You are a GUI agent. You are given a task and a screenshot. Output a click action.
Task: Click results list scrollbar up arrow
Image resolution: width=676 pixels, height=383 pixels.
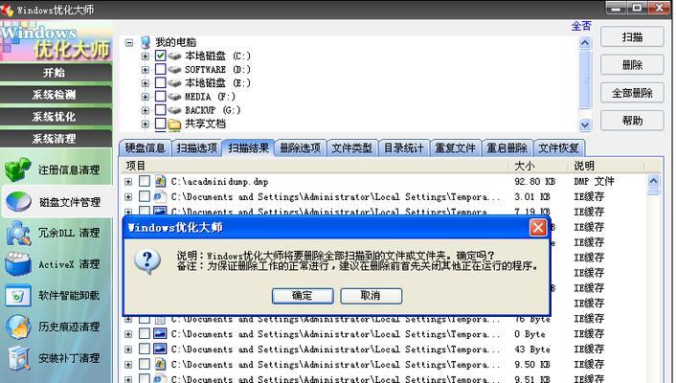click(x=654, y=181)
